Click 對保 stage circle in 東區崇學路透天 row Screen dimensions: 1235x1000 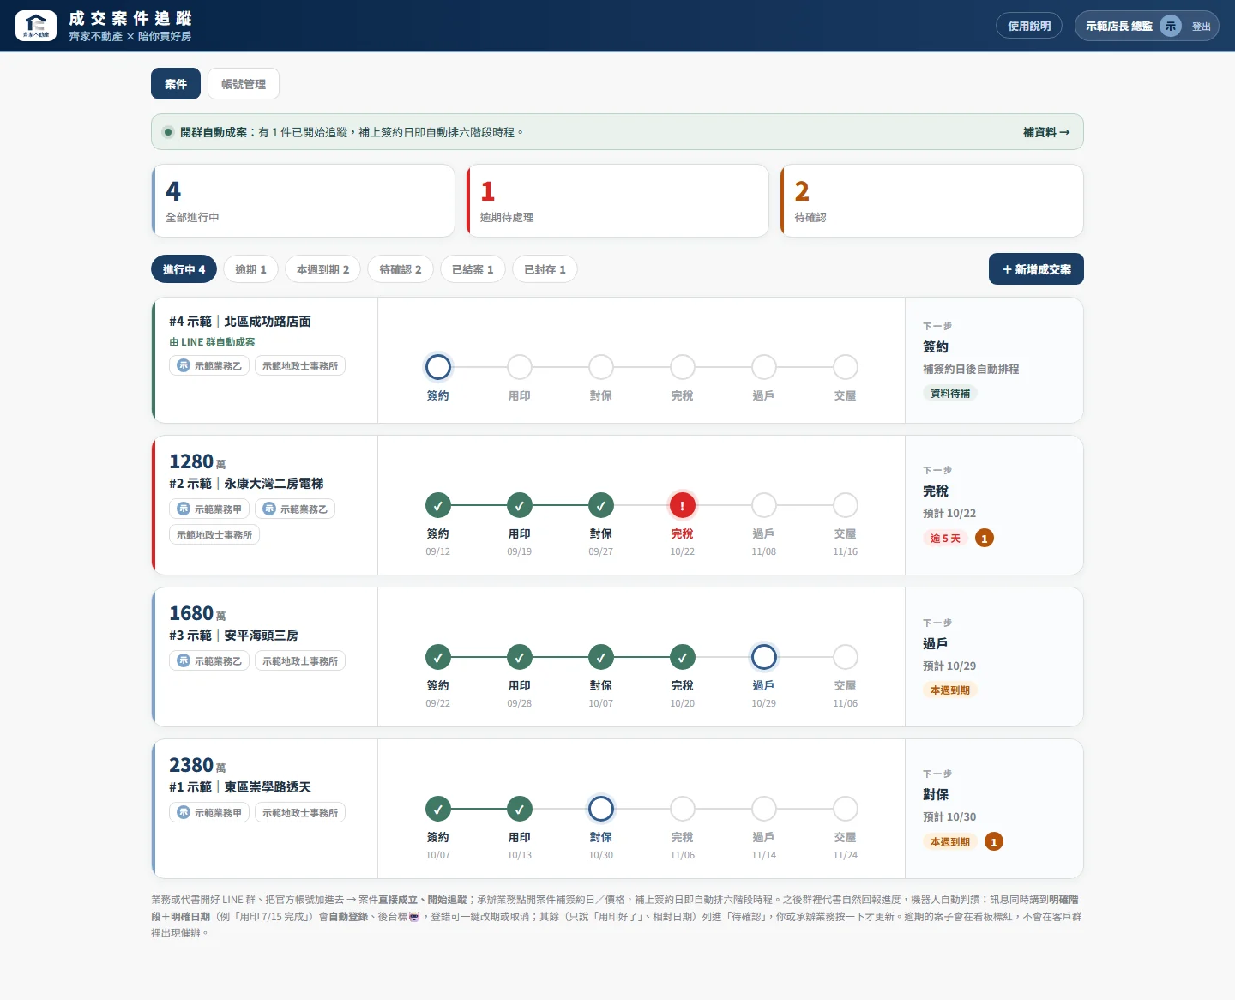(x=601, y=809)
